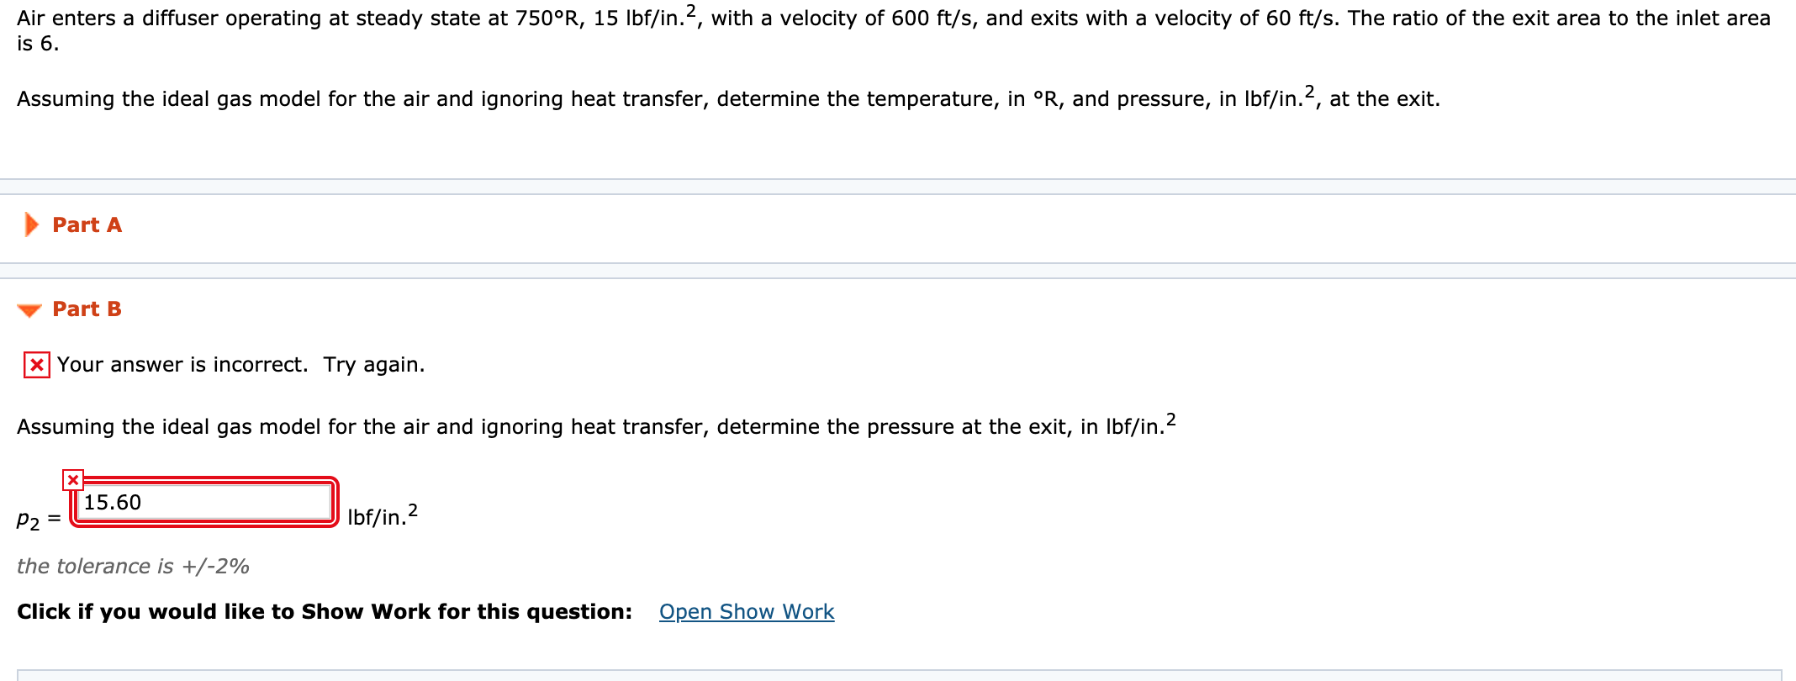Select the value 15.60 in the answer box

(x=114, y=501)
